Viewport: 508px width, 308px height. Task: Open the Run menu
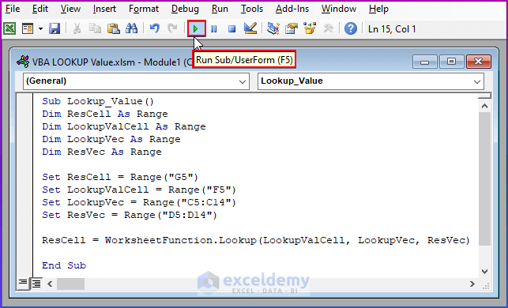click(220, 9)
